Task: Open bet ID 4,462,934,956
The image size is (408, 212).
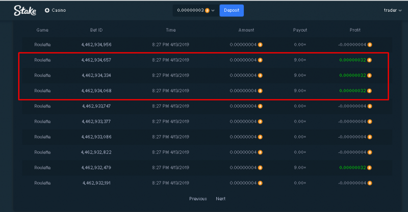Action: pos(96,45)
